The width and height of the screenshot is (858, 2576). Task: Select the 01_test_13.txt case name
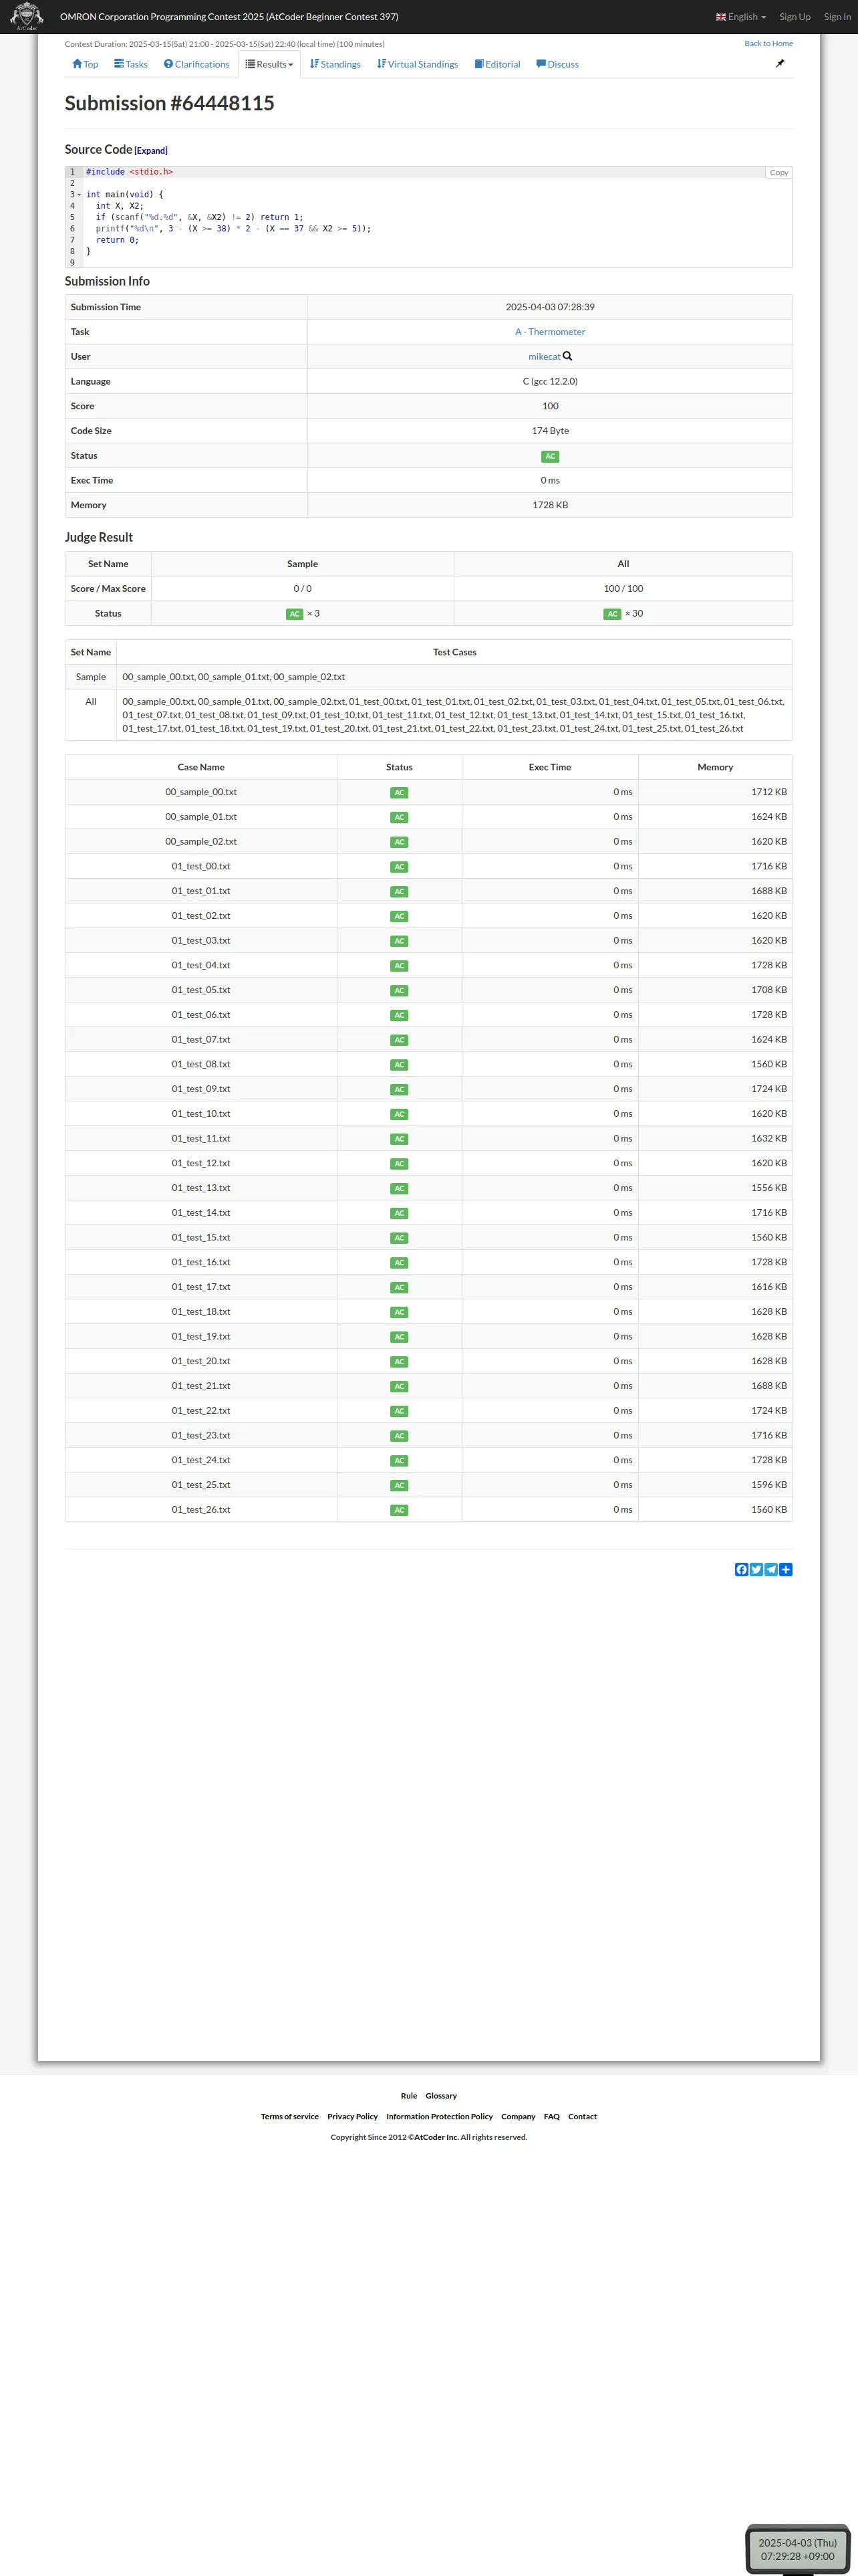200,1189
